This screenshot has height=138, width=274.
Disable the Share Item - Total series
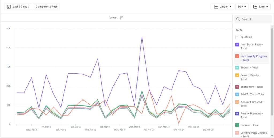click(237, 87)
